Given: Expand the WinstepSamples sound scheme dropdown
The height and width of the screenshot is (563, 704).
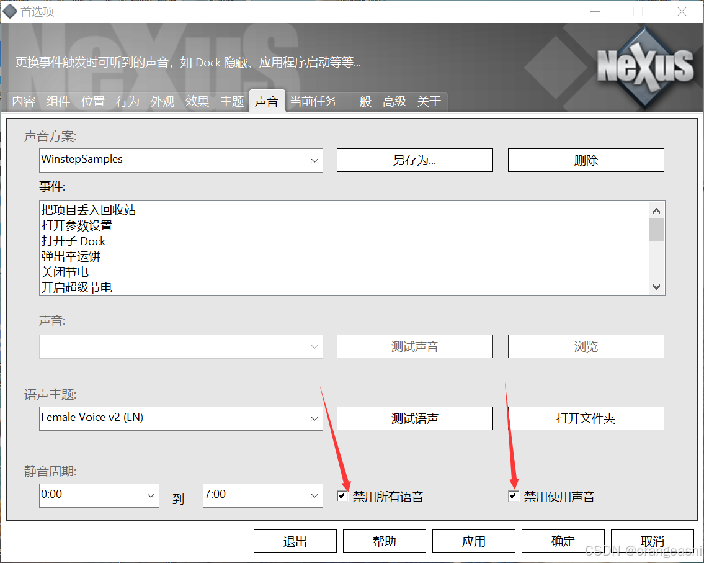Looking at the screenshot, I should coord(181,160).
